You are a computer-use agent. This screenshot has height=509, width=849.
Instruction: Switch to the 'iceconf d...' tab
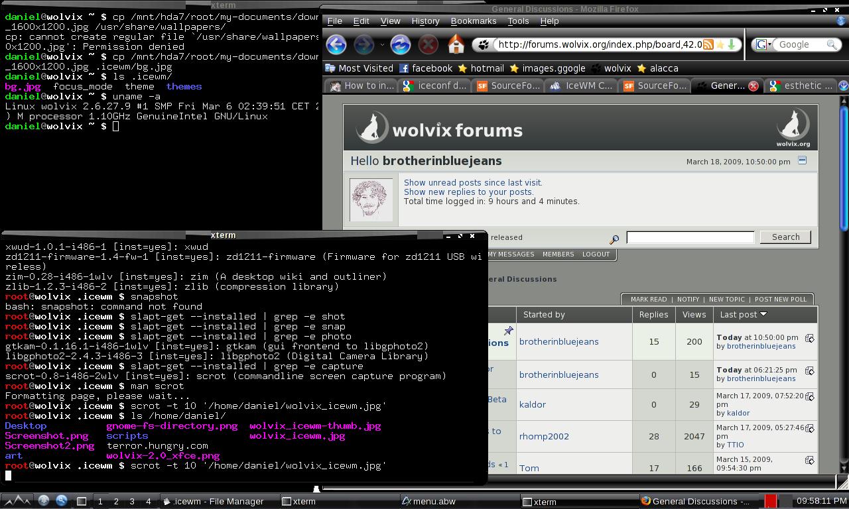coord(435,85)
